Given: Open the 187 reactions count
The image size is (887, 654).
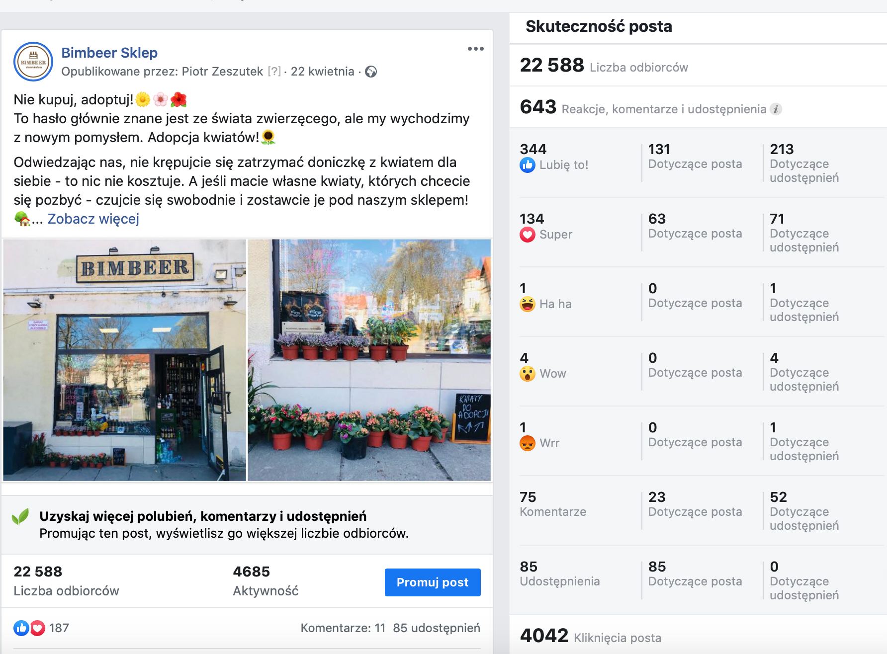Looking at the screenshot, I should pos(59,628).
